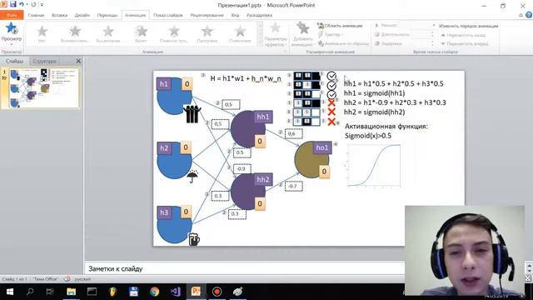Click Слайд 1 из 1 status text
This screenshot has width=533, height=300.
coord(14,279)
